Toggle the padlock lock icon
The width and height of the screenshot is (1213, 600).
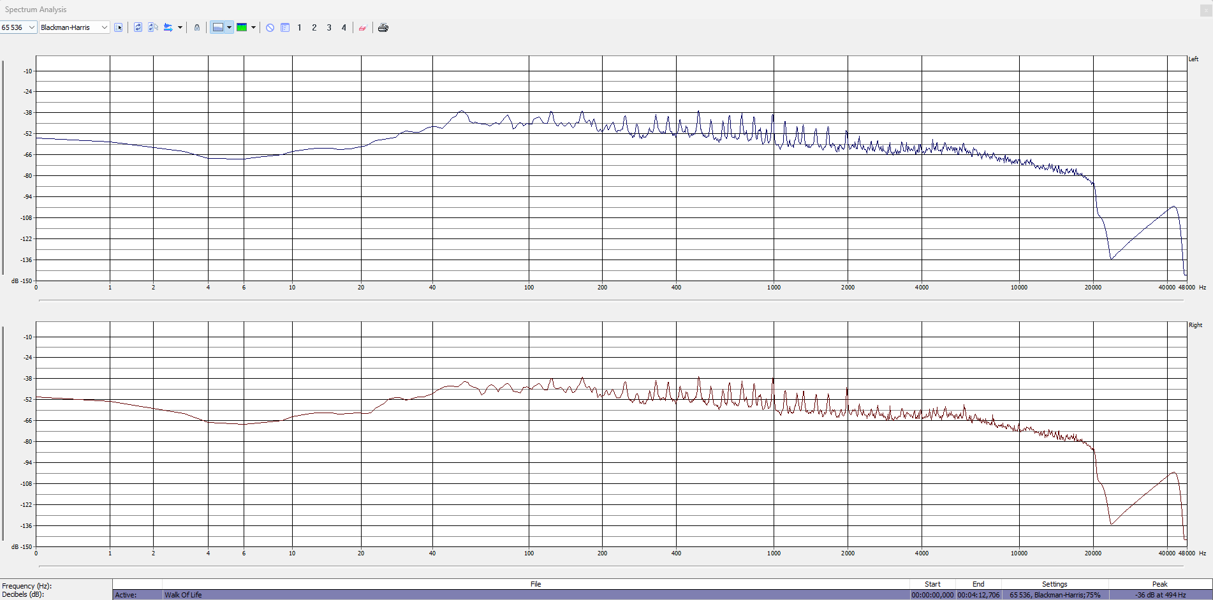[197, 27]
